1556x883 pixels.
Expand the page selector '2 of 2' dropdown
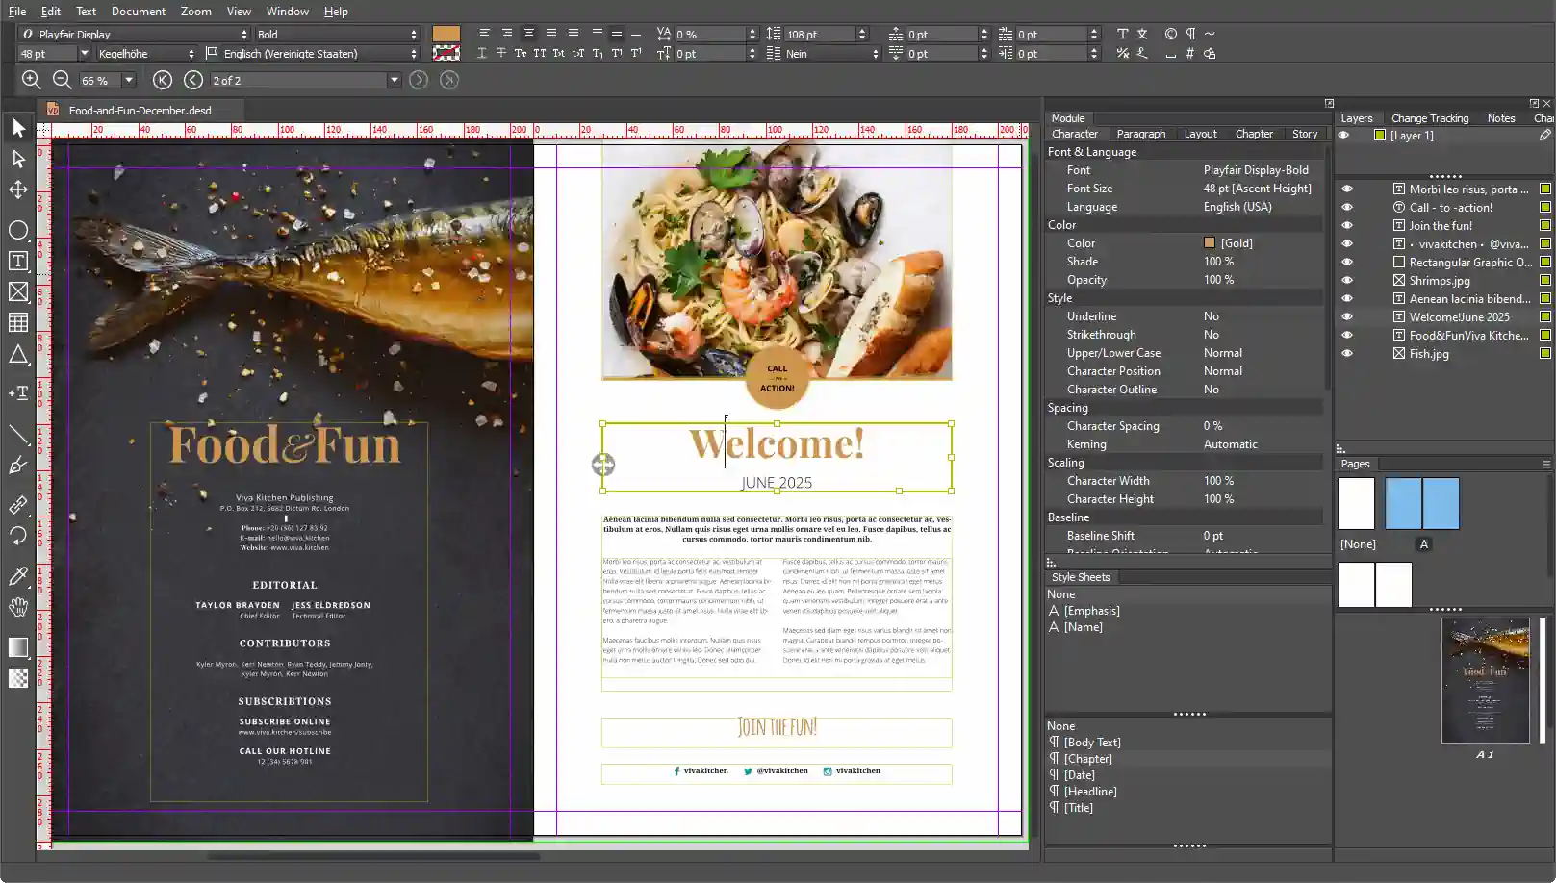pos(394,80)
